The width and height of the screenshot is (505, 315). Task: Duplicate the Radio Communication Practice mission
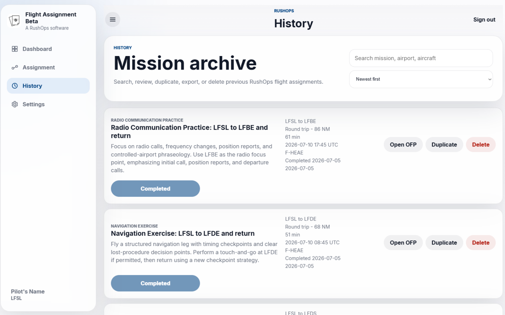click(x=444, y=145)
